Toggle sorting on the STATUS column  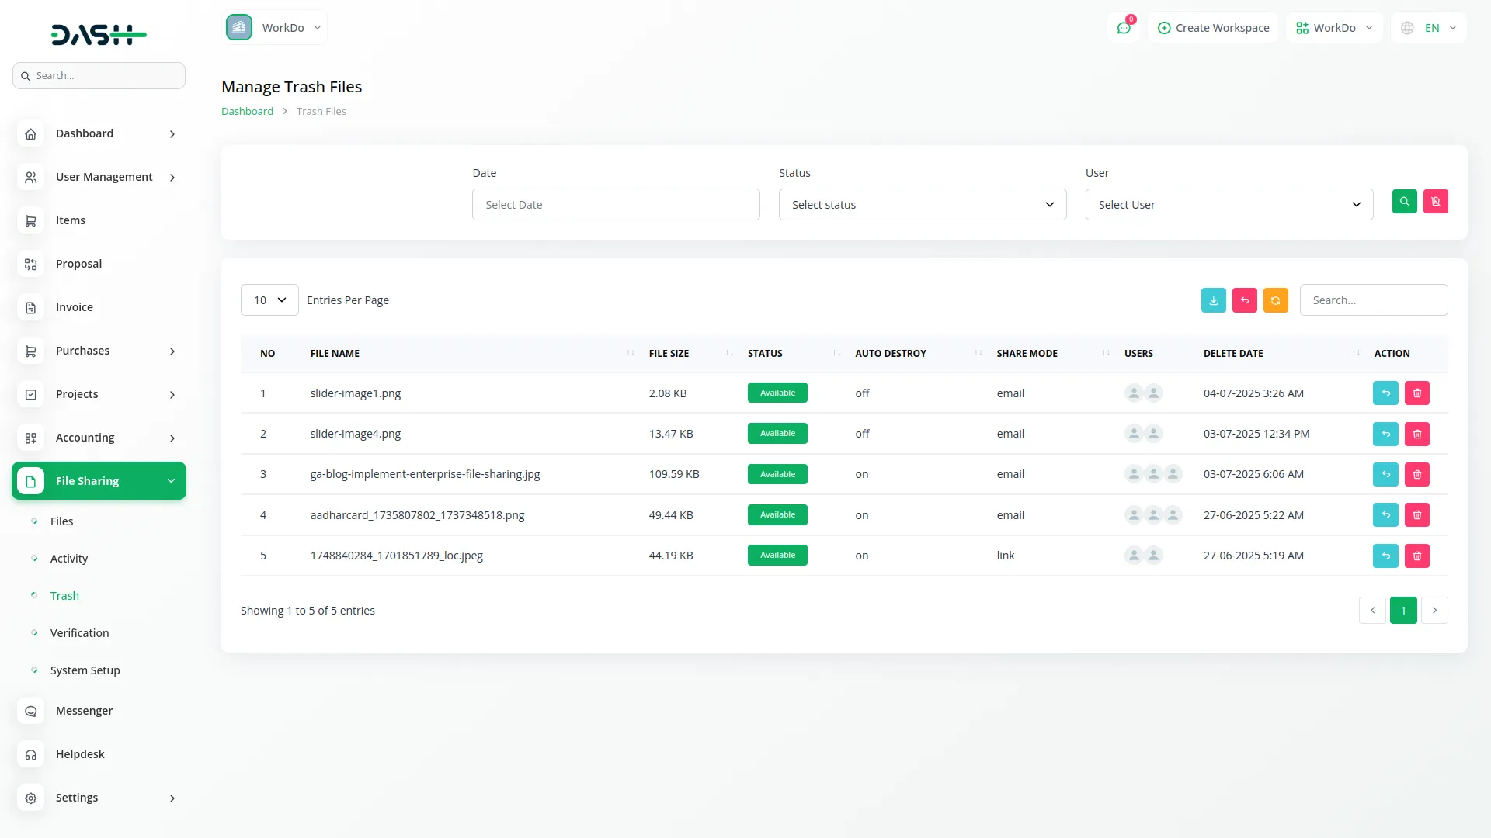click(836, 353)
